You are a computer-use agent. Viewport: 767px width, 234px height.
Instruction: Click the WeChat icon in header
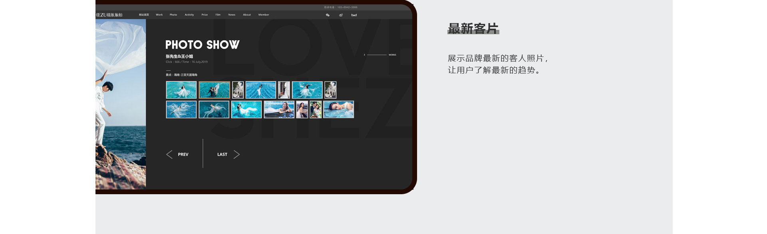coord(328,15)
